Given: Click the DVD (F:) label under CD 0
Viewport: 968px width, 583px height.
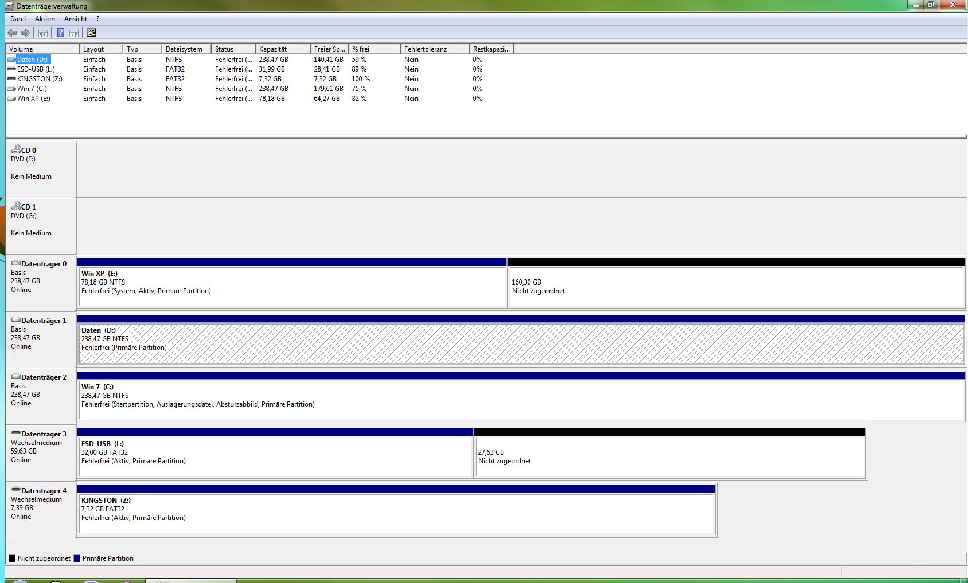Looking at the screenshot, I should coord(23,159).
